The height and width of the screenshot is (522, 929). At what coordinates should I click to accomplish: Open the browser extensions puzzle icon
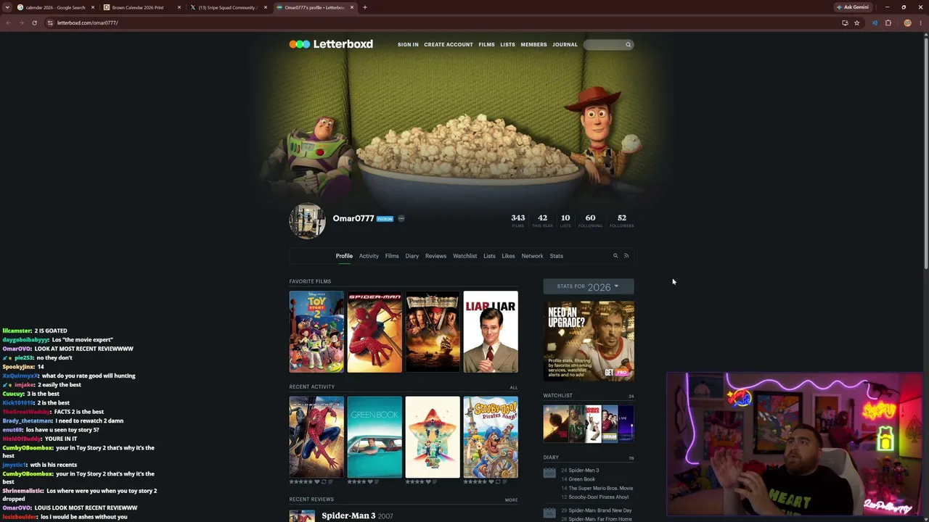click(x=888, y=22)
